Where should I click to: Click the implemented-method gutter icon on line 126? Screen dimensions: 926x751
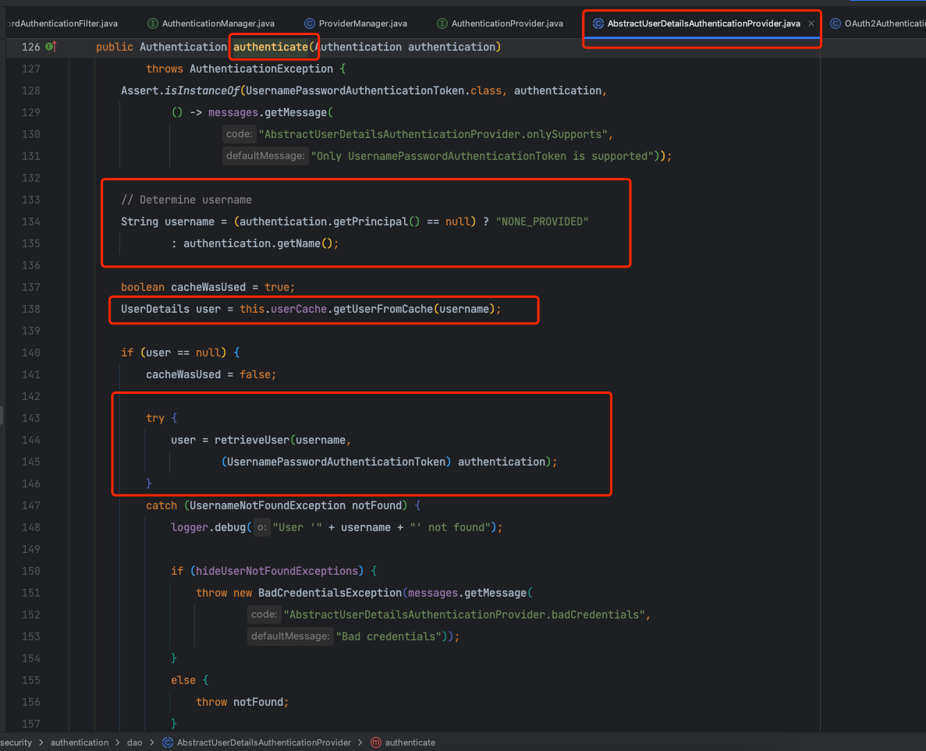click(x=51, y=47)
